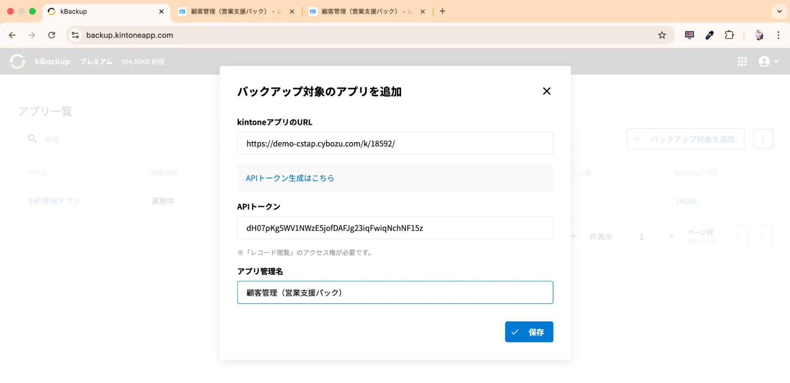Image resolution: width=790 pixels, height=383 pixels.
Task: Switch to the kBackup browser tab
Action: (106, 11)
